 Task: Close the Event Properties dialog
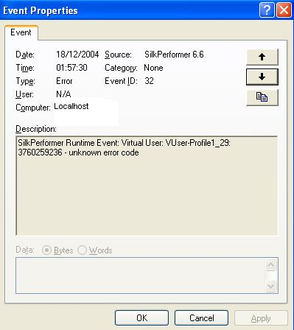284,10
